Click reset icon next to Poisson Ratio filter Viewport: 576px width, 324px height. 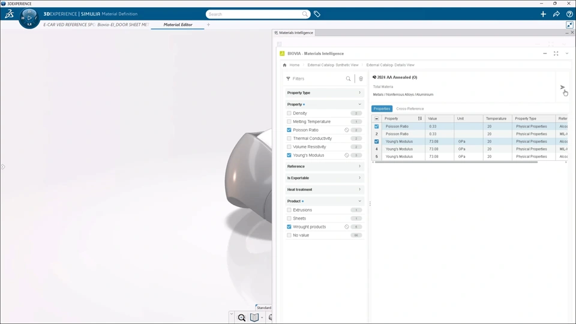pyautogui.click(x=346, y=130)
